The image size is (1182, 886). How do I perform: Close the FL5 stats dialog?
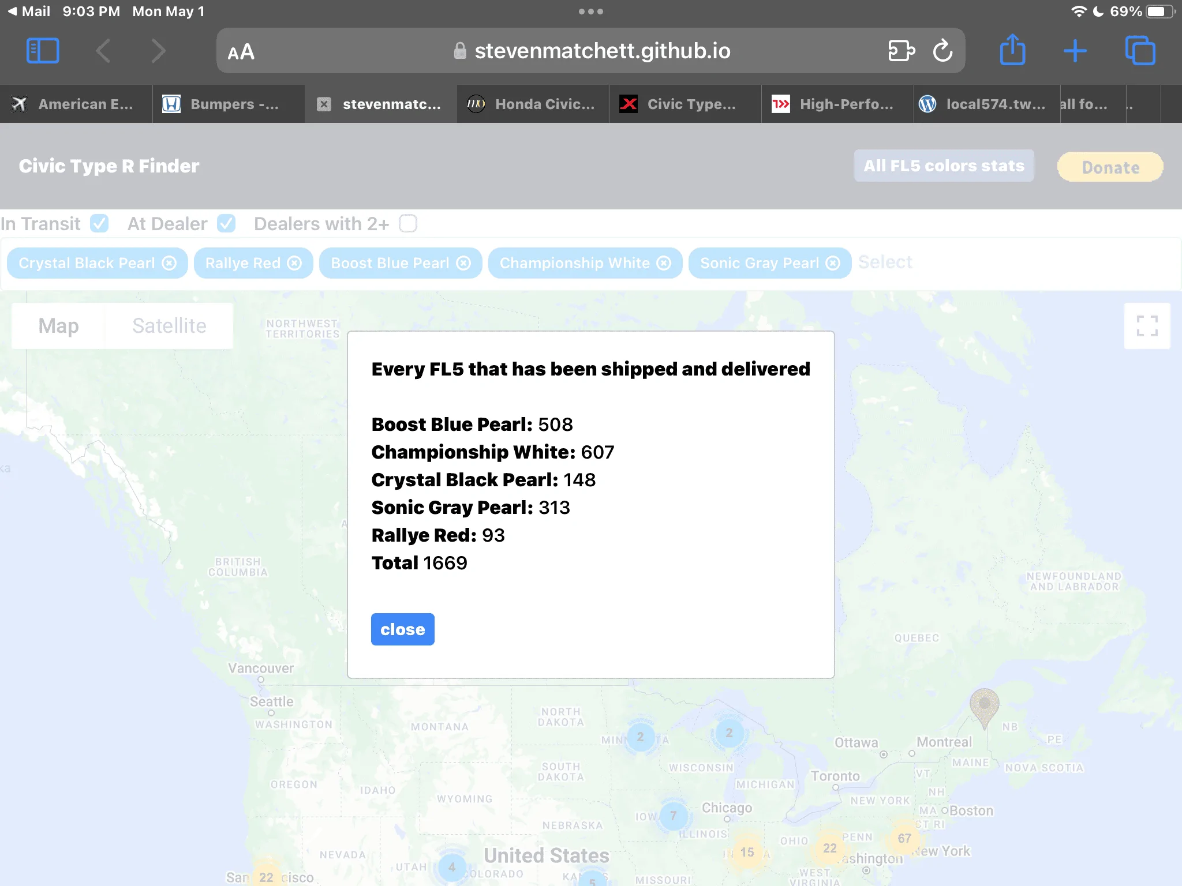click(x=403, y=629)
